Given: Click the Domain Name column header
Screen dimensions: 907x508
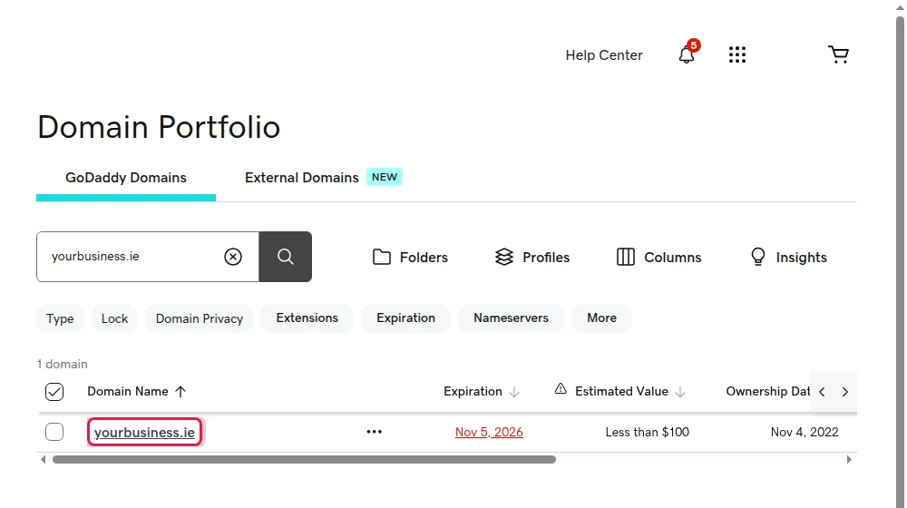Looking at the screenshot, I should coord(128,391).
